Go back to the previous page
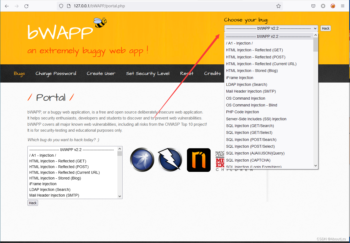 pyautogui.click(x=7, y=6)
